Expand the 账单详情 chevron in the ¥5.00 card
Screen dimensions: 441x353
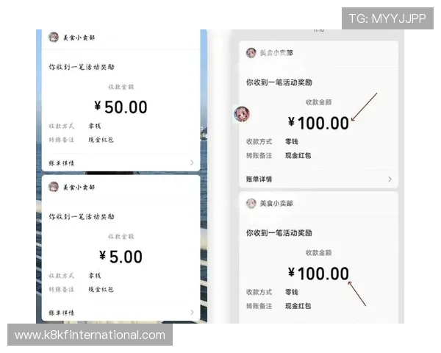coord(192,312)
